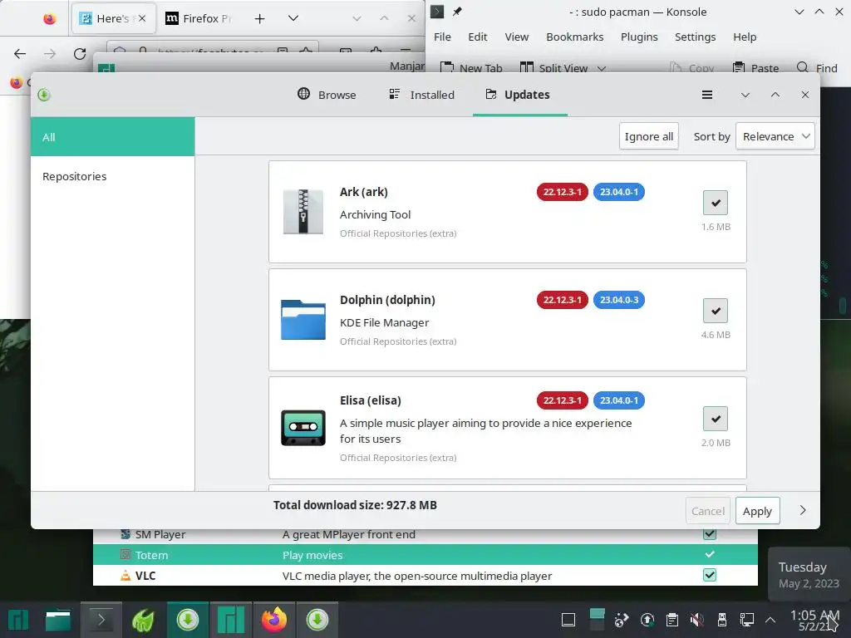Expand the Split View dropdown arrow in Konsole
This screenshot has height=638, width=851.
pos(602,68)
